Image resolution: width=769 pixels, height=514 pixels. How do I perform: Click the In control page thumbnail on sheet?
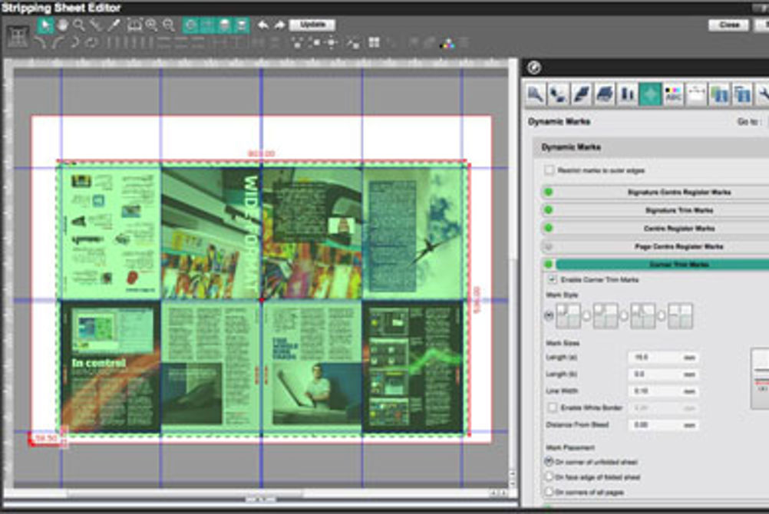pyautogui.click(x=111, y=367)
